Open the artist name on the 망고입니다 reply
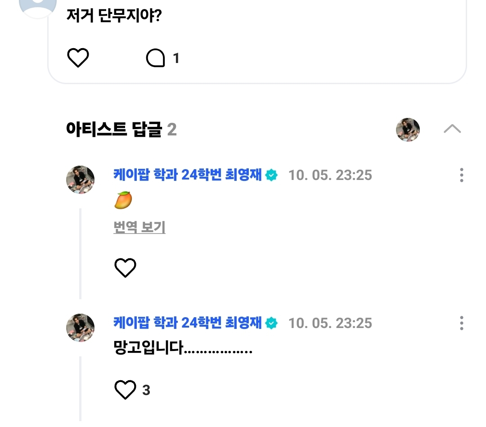Image resolution: width=486 pixels, height=427 pixels. click(188, 323)
